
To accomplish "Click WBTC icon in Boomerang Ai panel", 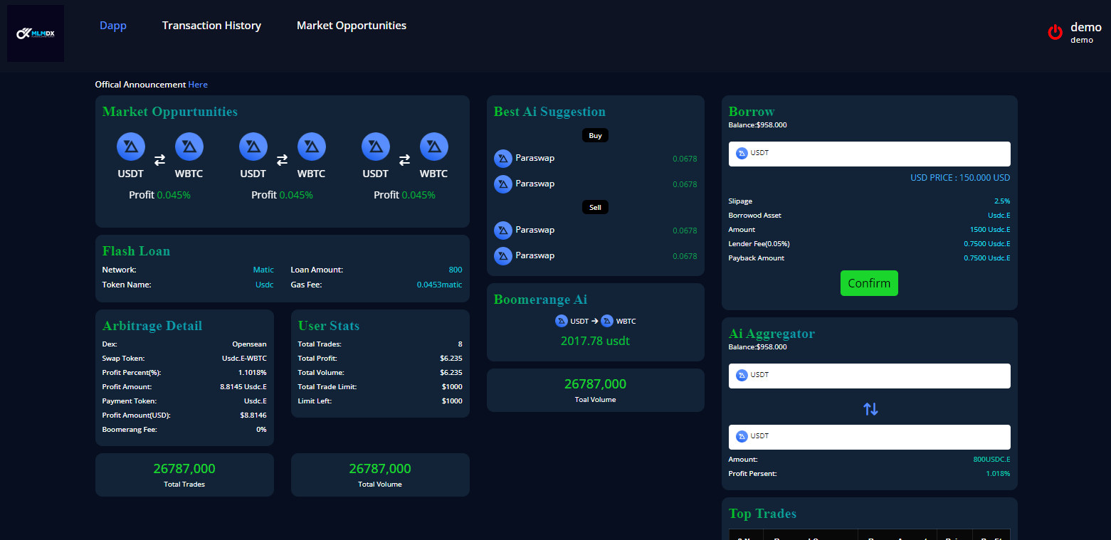I will point(607,321).
